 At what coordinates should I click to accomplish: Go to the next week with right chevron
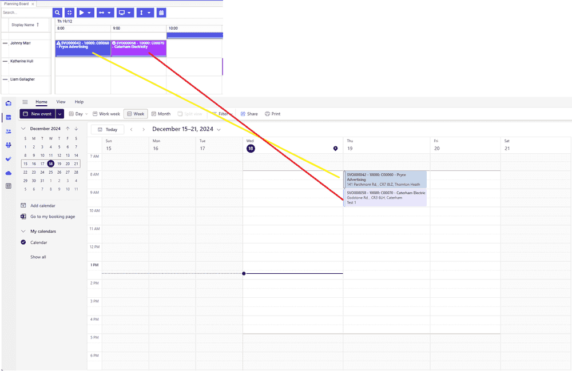[x=144, y=129]
